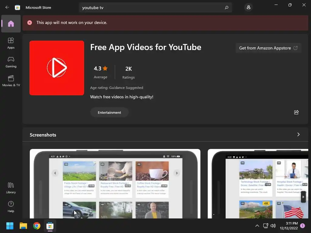Click Get from Amazon Appstore button
The height and width of the screenshot is (233, 311).
pyautogui.click(x=268, y=48)
